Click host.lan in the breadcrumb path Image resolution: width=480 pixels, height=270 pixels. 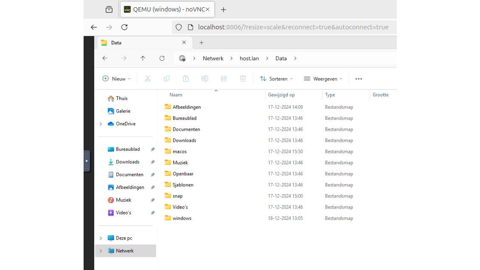[249, 58]
